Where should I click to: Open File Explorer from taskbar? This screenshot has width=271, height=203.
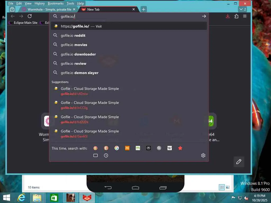pos(38,198)
